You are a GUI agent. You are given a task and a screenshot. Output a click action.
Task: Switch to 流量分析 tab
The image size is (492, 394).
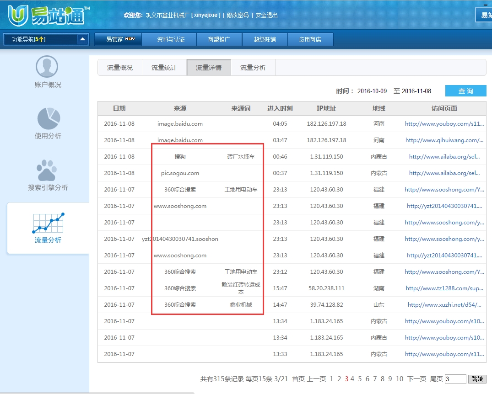[x=253, y=68]
